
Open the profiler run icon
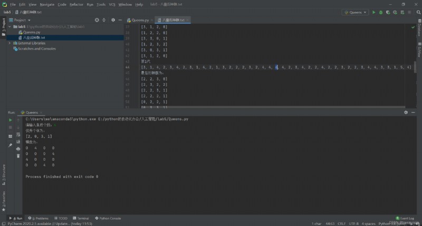[395, 12]
